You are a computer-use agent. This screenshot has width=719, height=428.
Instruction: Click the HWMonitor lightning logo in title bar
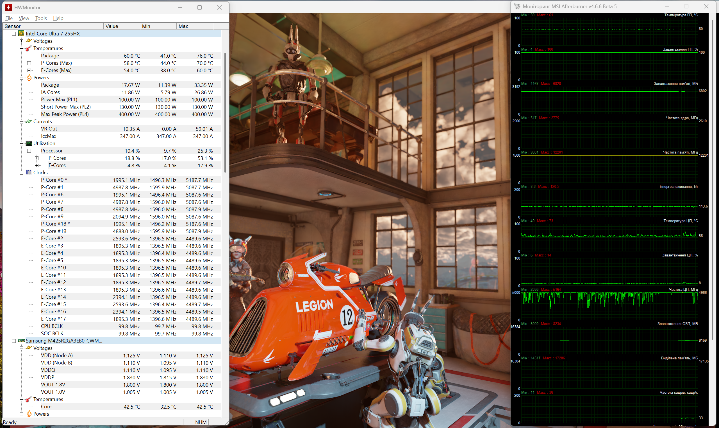coord(9,8)
